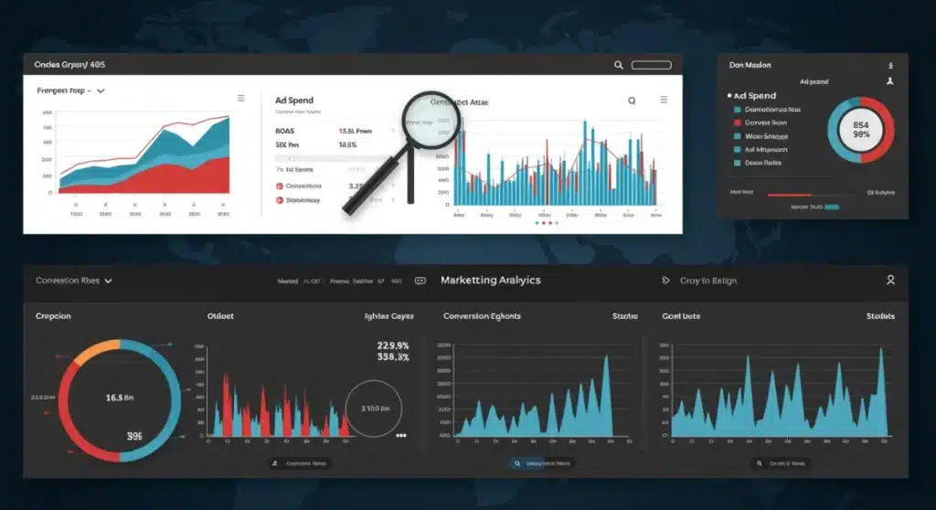936x510 pixels.
Task: Click the small teal progress bar under red slider
Action: [832, 207]
